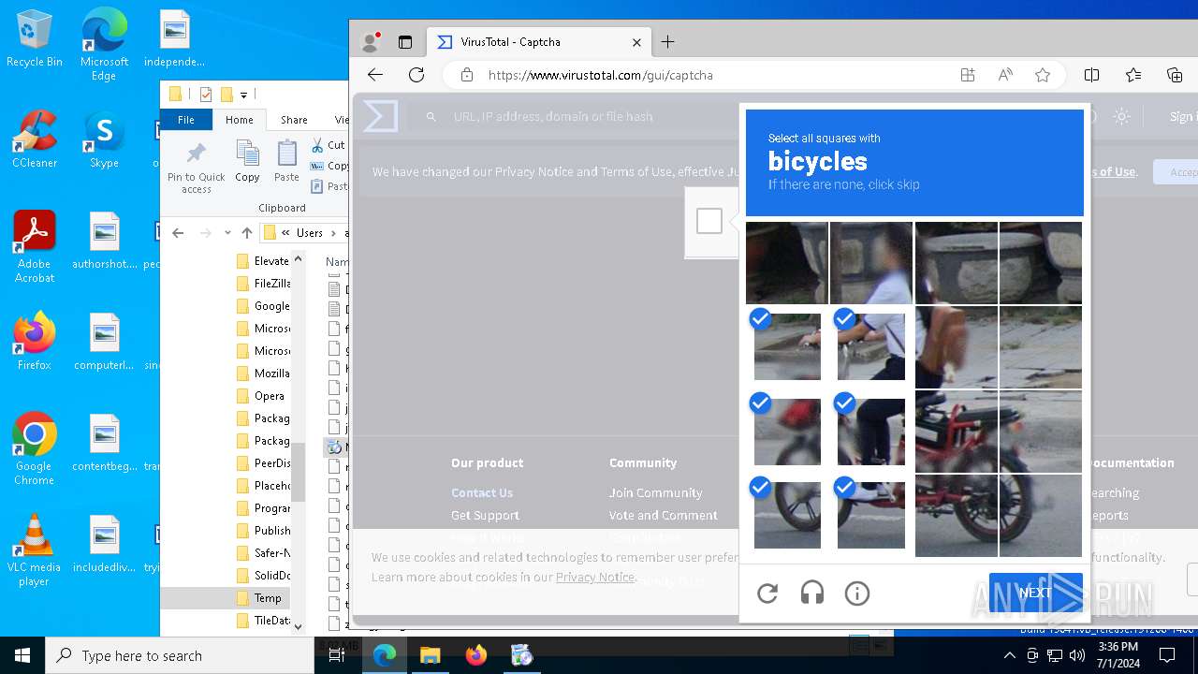1198x674 pixels.
Task: Add page to favorites star icon
Action: [1043, 75]
